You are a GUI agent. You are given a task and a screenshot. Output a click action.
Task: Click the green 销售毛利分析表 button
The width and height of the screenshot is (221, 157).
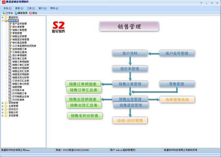(x=85, y=116)
